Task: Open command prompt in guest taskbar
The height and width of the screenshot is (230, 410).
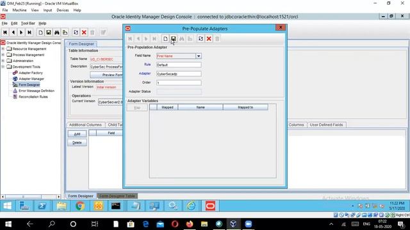Action: (116, 206)
